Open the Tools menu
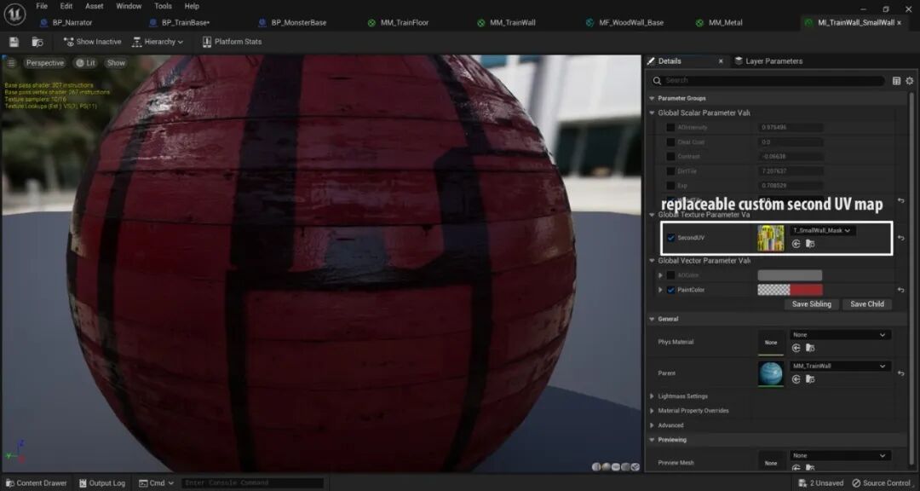This screenshot has height=491, width=920. [163, 6]
